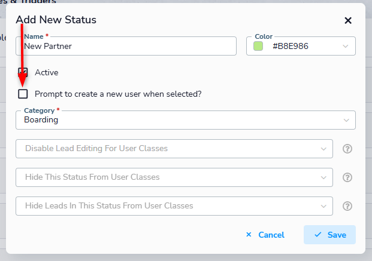The height and width of the screenshot is (261, 372).
Task: Open Hide This Status From User Classes list
Action: tap(174, 177)
